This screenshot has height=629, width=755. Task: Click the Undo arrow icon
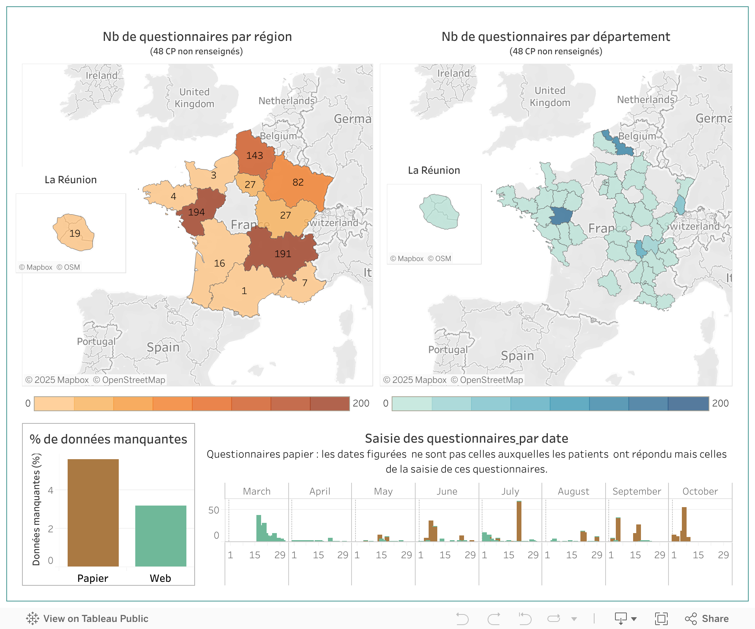pyautogui.click(x=462, y=618)
